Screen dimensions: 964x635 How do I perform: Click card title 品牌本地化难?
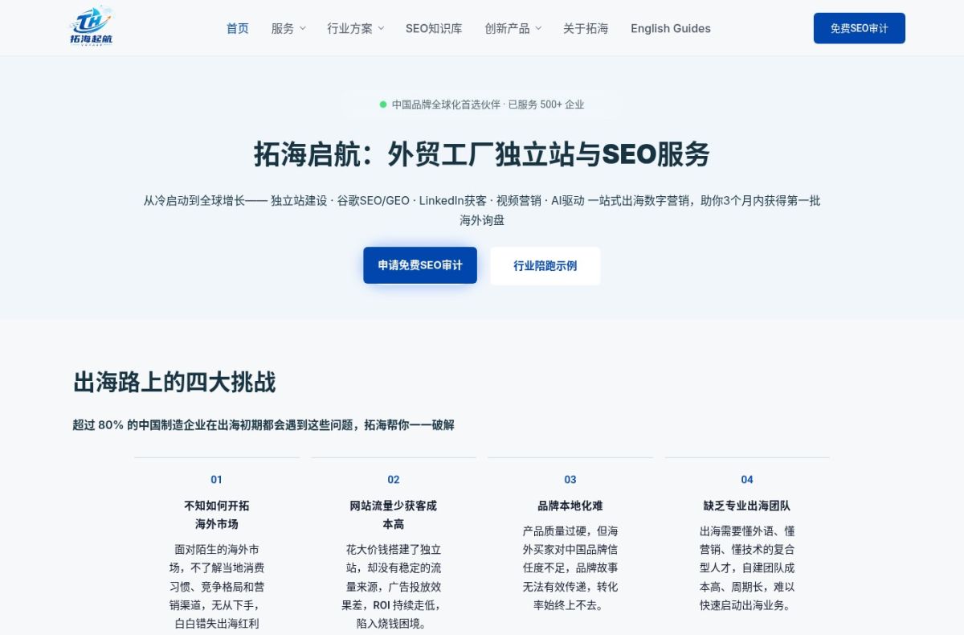(570, 506)
